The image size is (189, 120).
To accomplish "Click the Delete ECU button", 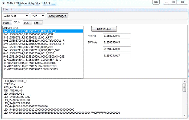I will pyautogui.click(x=104, y=29).
